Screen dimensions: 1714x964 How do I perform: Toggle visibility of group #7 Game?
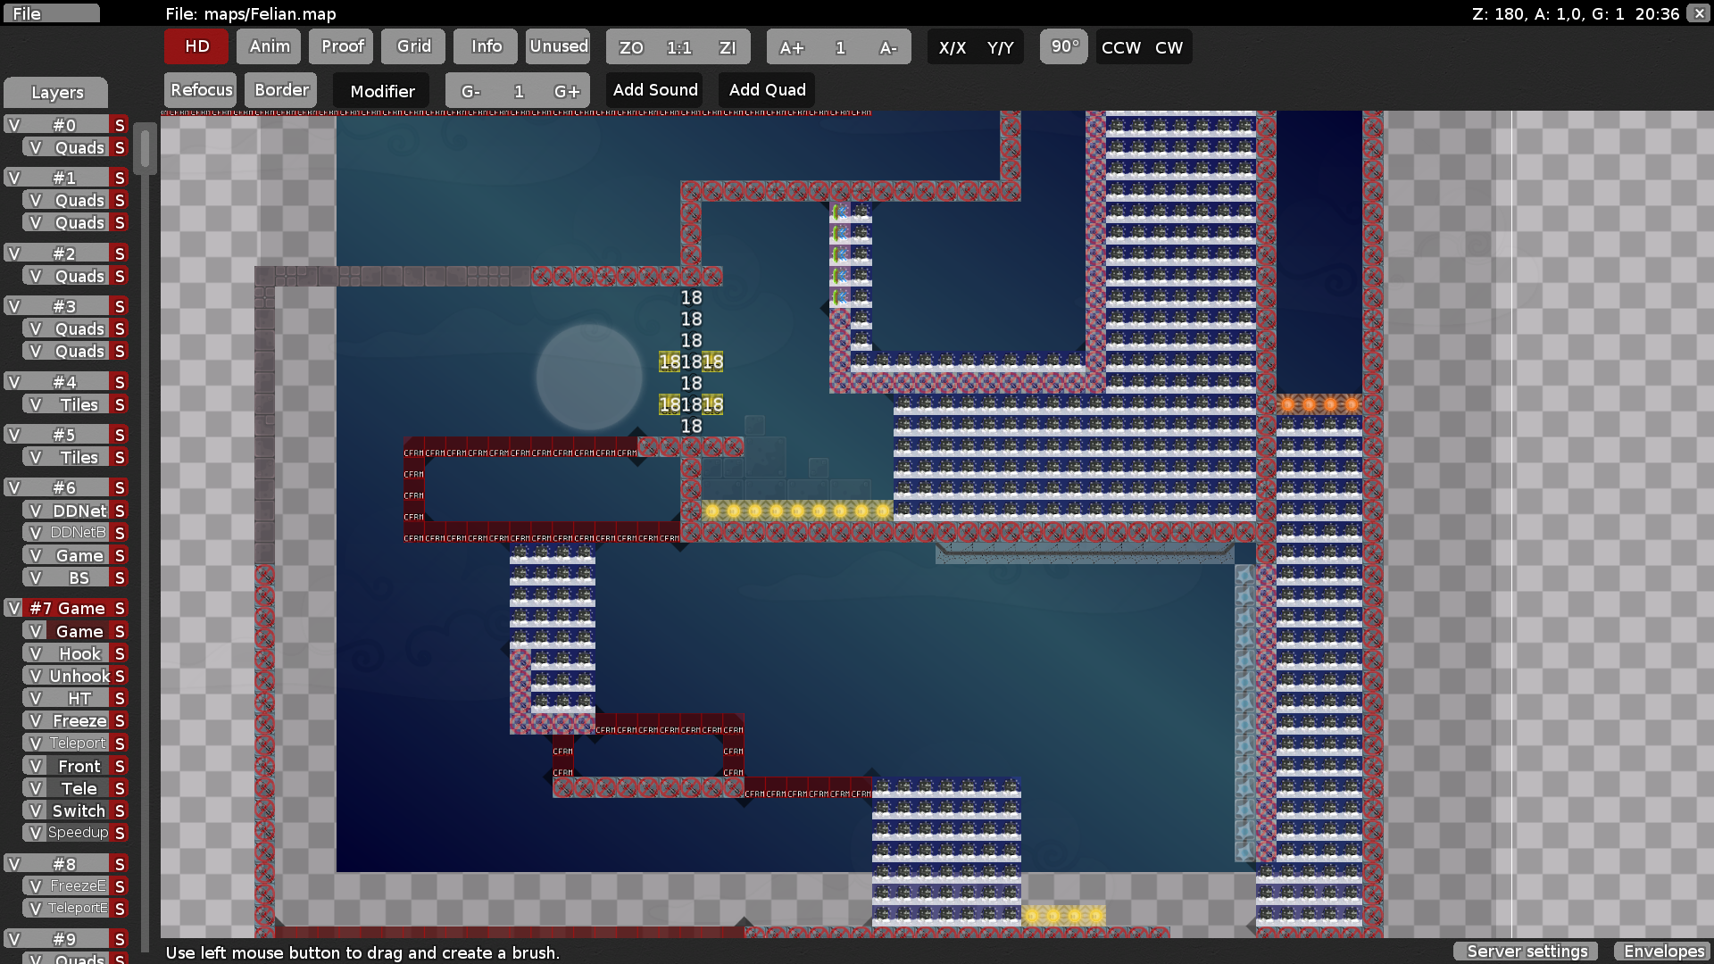point(13,608)
